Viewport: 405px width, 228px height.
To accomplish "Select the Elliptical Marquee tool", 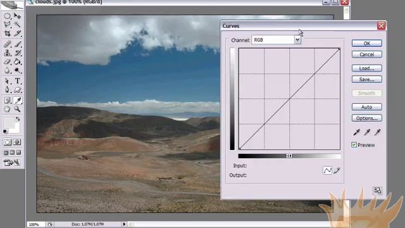I will (7, 16).
